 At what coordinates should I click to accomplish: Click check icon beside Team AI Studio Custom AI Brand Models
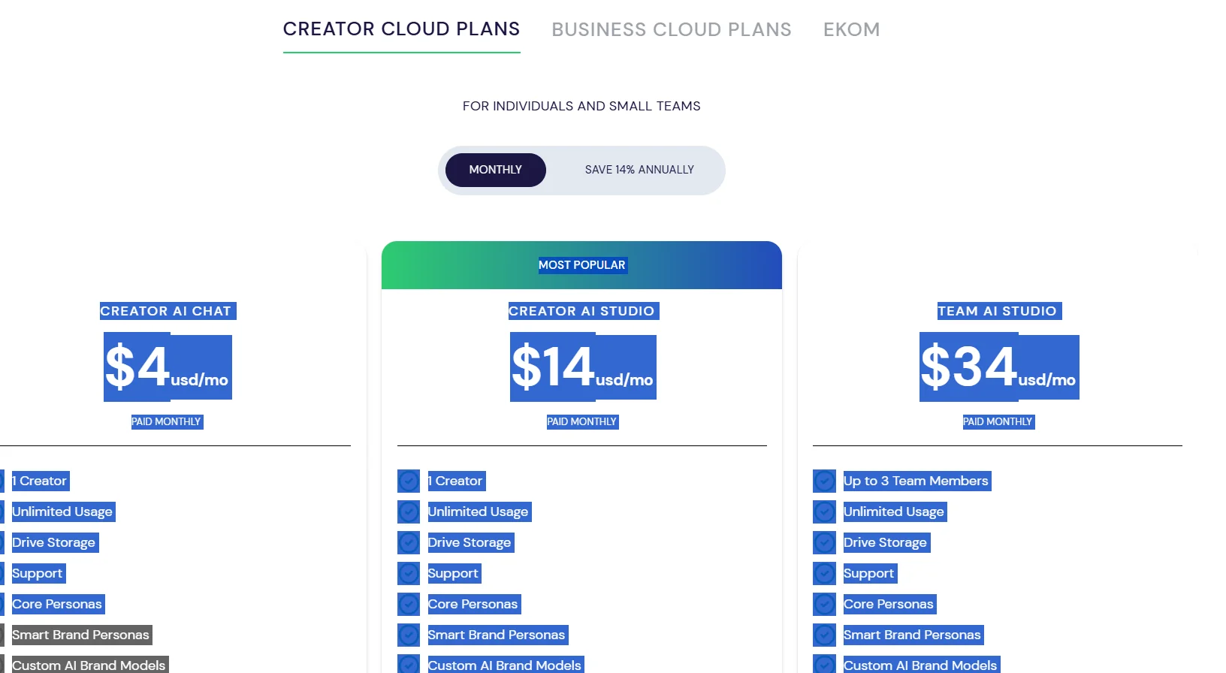tap(824, 665)
